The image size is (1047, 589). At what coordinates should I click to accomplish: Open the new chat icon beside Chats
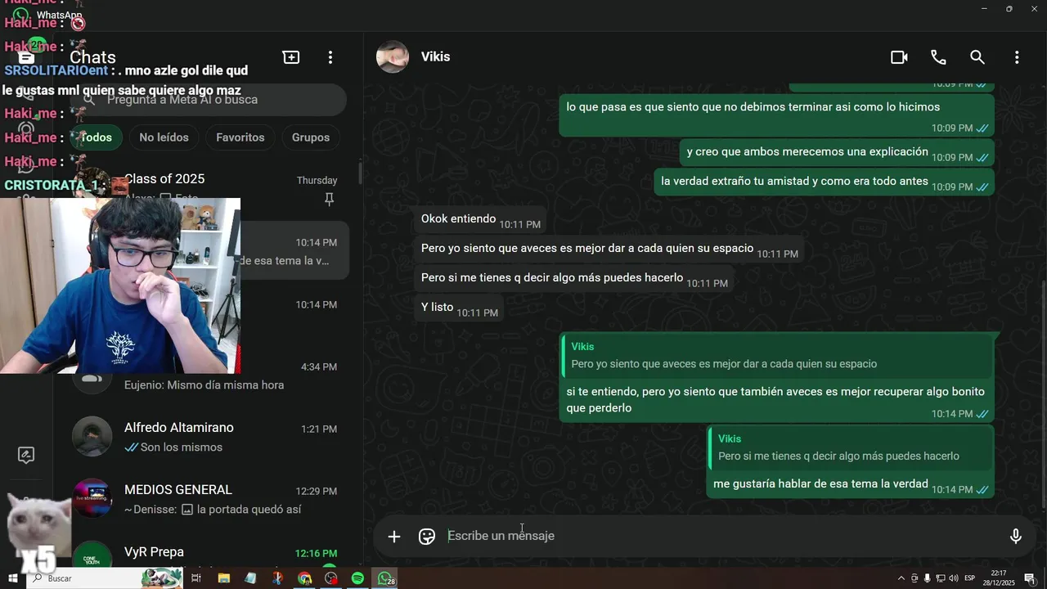pyautogui.click(x=291, y=57)
